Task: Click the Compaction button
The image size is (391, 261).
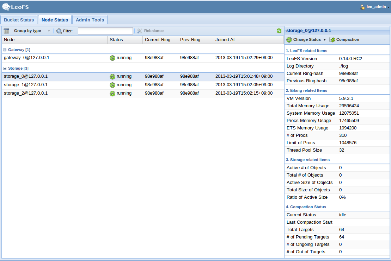Action: pyautogui.click(x=344, y=40)
